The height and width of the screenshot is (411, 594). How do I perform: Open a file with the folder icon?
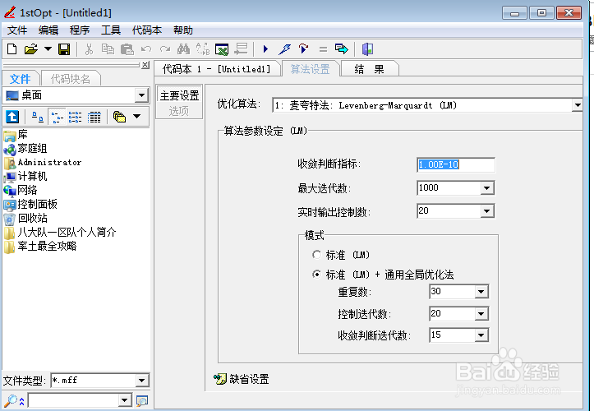pos(31,49)
